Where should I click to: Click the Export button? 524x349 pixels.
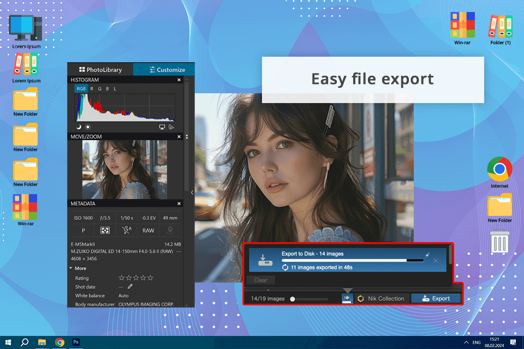(436, 299)
